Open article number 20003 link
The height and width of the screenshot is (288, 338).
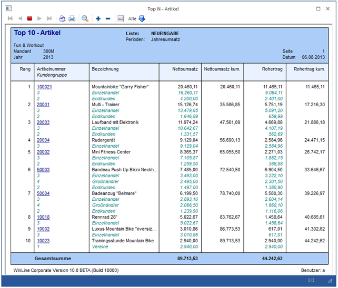click(43, 122)
